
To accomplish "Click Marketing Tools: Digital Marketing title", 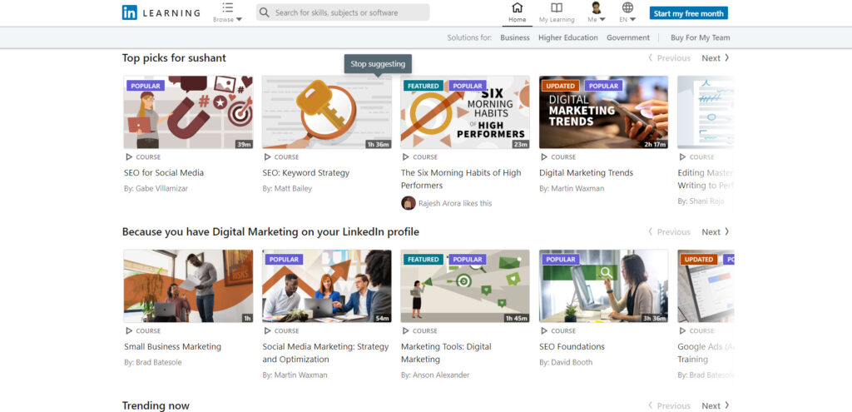I will point(446,353).
